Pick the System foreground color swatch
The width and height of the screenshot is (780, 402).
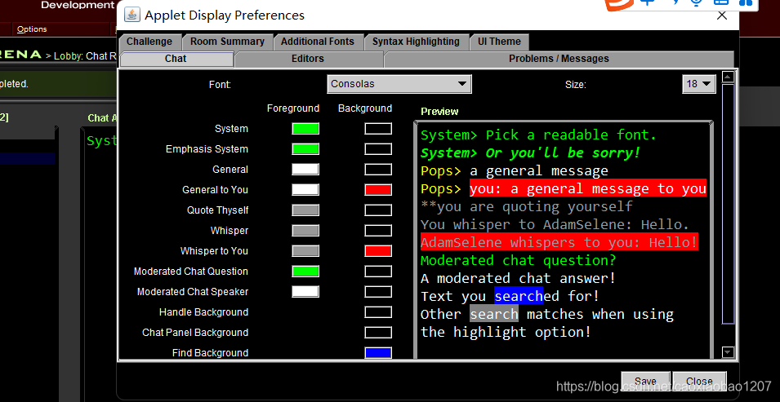tap(305, 129)
